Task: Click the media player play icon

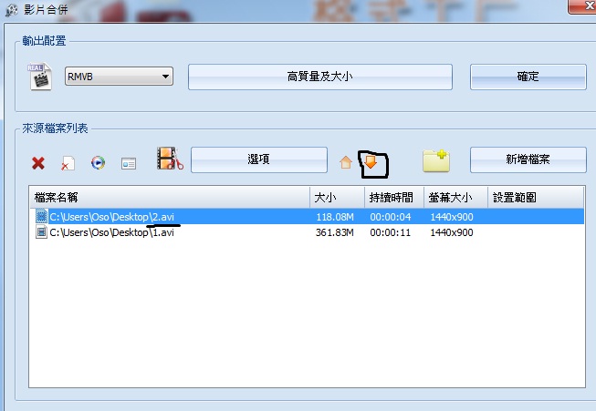Action: tap(98, 163)
